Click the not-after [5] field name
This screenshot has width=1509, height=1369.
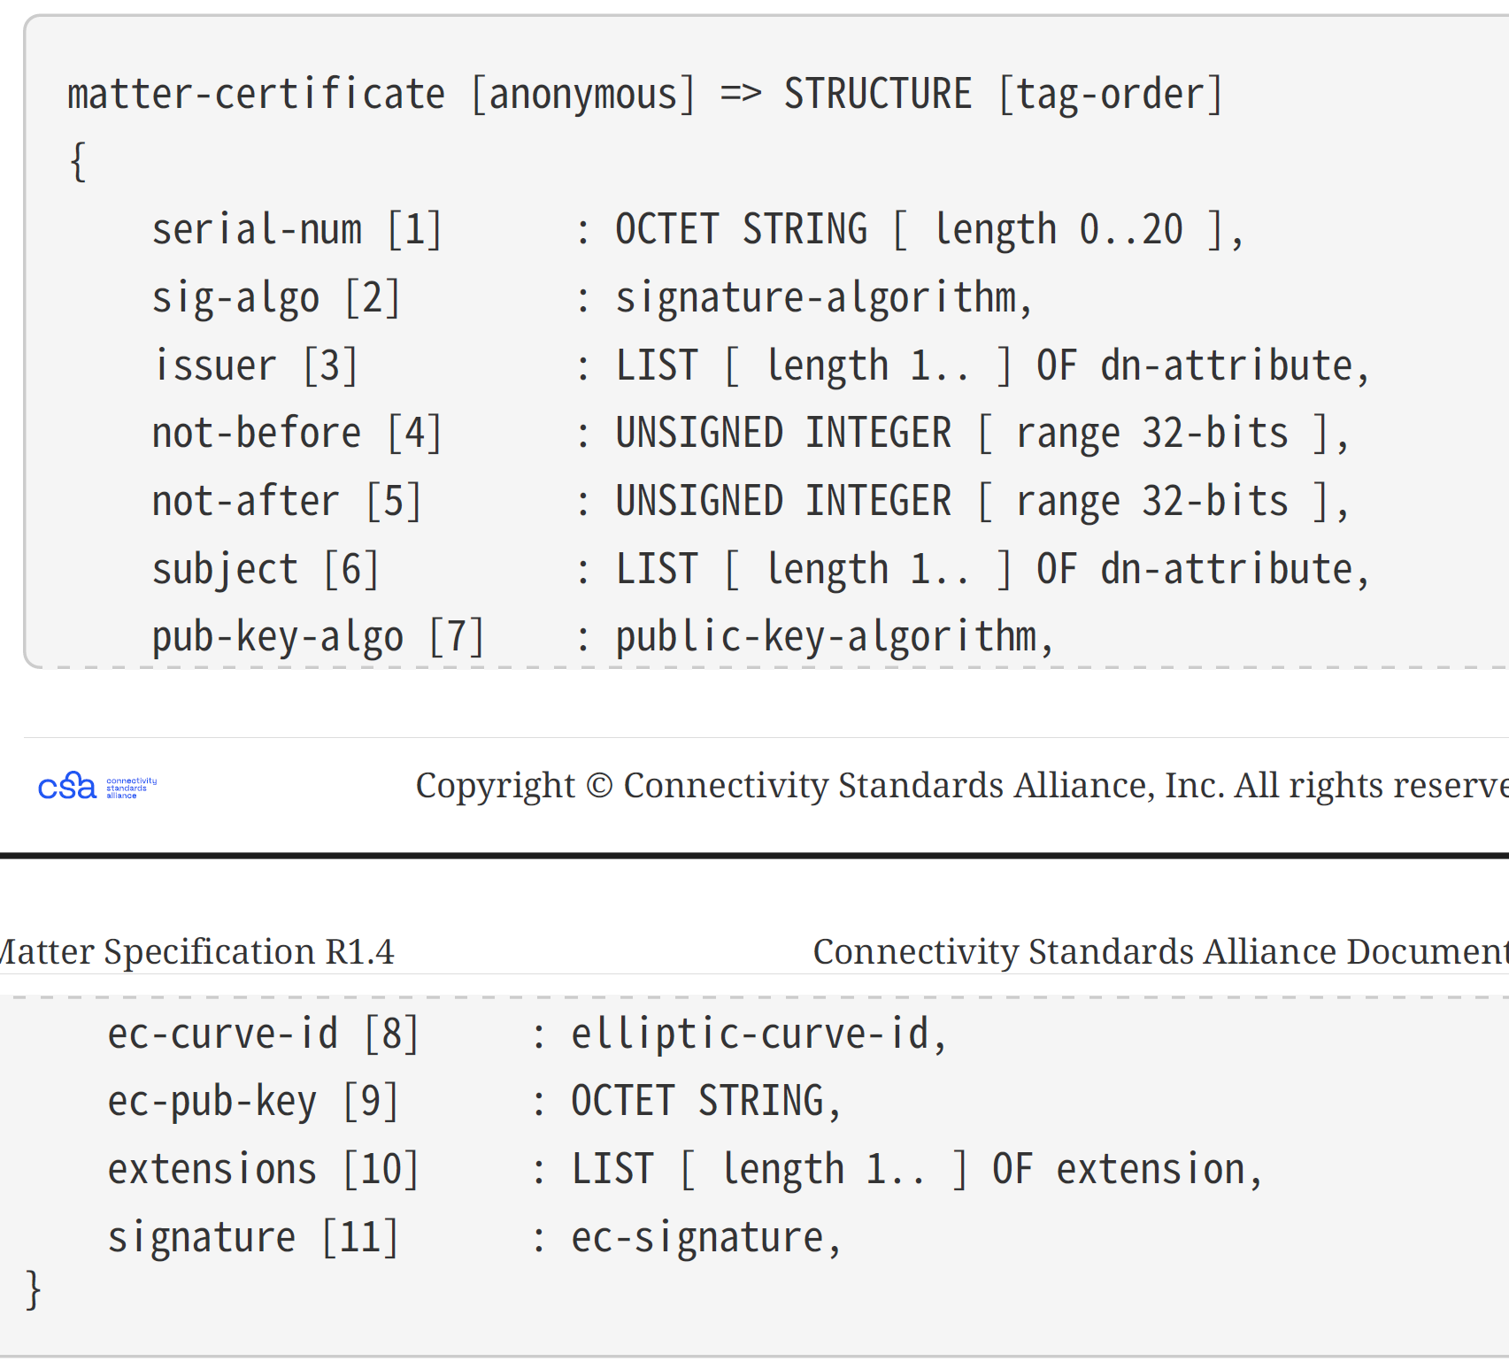286,502
